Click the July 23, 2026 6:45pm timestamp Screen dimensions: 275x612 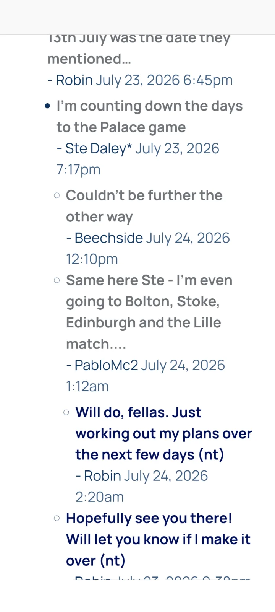click(164, 80)
